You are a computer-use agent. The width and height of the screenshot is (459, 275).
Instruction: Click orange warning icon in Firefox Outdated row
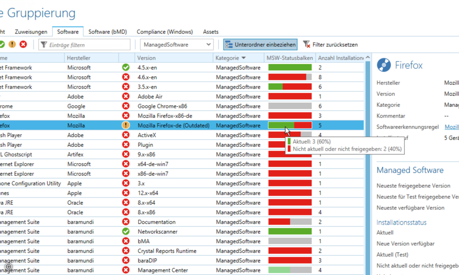click(126, 125)
